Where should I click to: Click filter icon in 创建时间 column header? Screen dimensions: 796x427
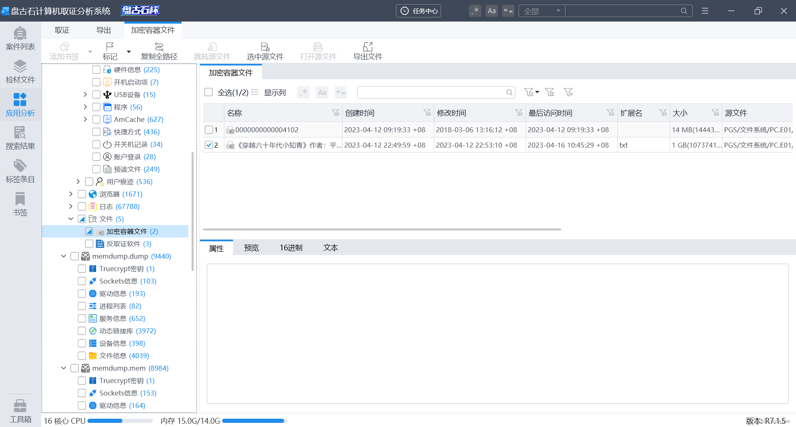[427, 113]
